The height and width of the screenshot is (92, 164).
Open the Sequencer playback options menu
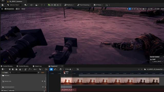tap(40, 69)
